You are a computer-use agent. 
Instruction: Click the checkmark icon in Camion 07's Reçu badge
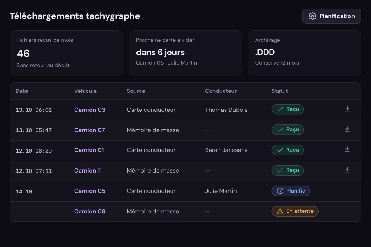(280, 130)
